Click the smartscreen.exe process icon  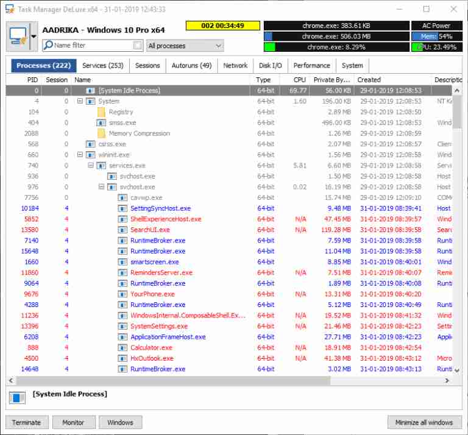tap(122, 262)
